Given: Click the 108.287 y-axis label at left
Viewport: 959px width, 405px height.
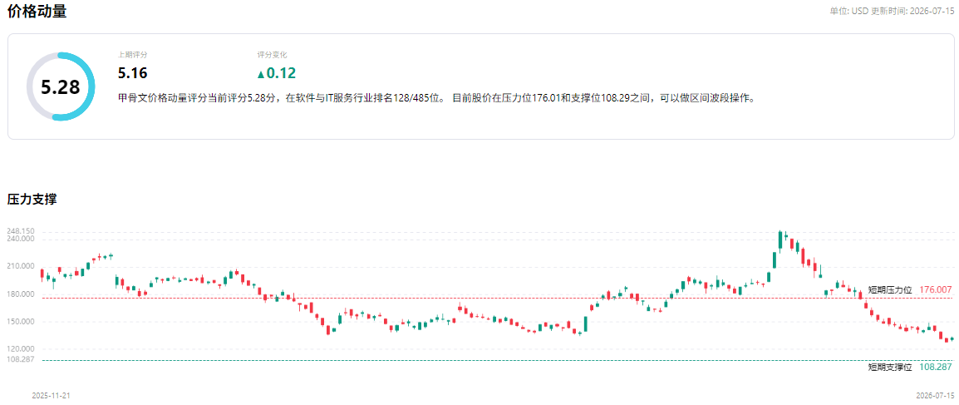Looking at the screenshot, I should pos(21,360).
